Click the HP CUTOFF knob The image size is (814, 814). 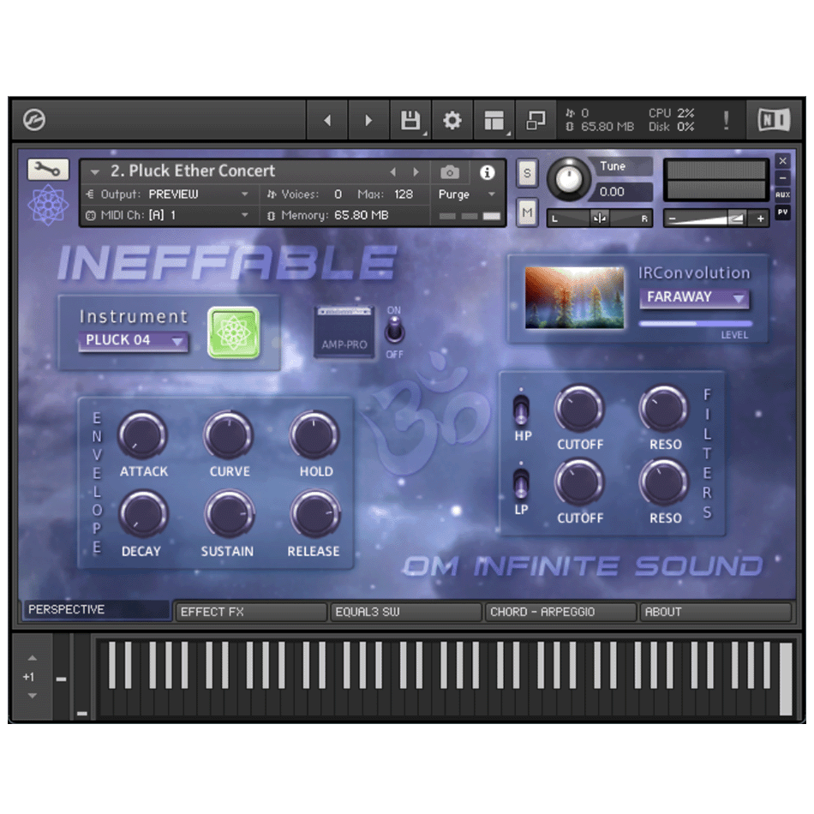[579, 409]
